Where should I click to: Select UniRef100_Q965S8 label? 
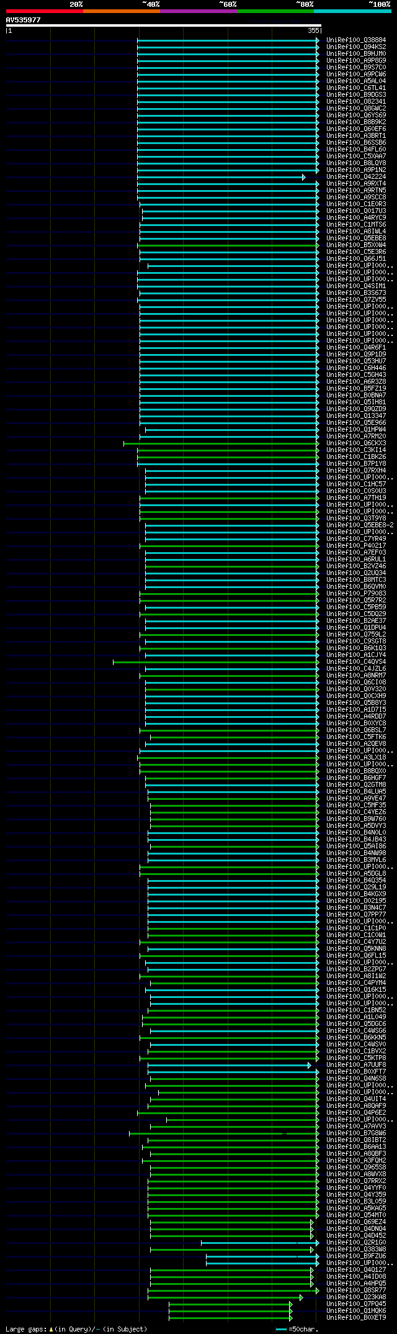coord(356,1168)
